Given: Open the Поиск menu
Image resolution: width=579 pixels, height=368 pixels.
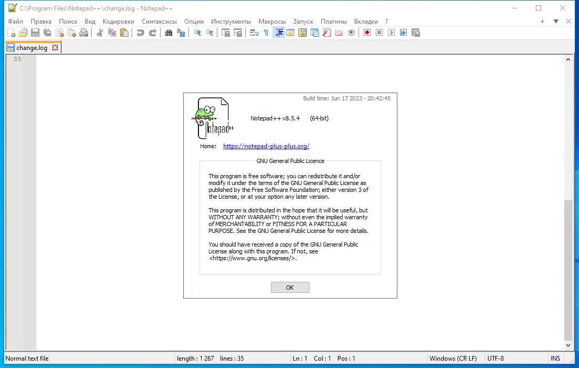Looking at the screenshot, I should coord(68,22).
